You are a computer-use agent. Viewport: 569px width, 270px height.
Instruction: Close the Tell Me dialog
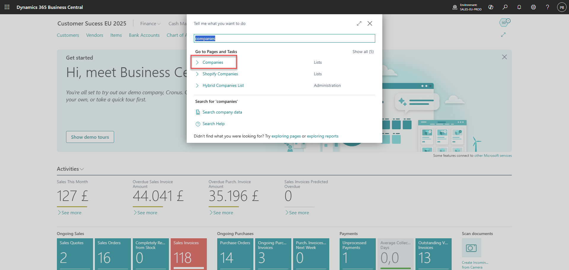[370, 23]
